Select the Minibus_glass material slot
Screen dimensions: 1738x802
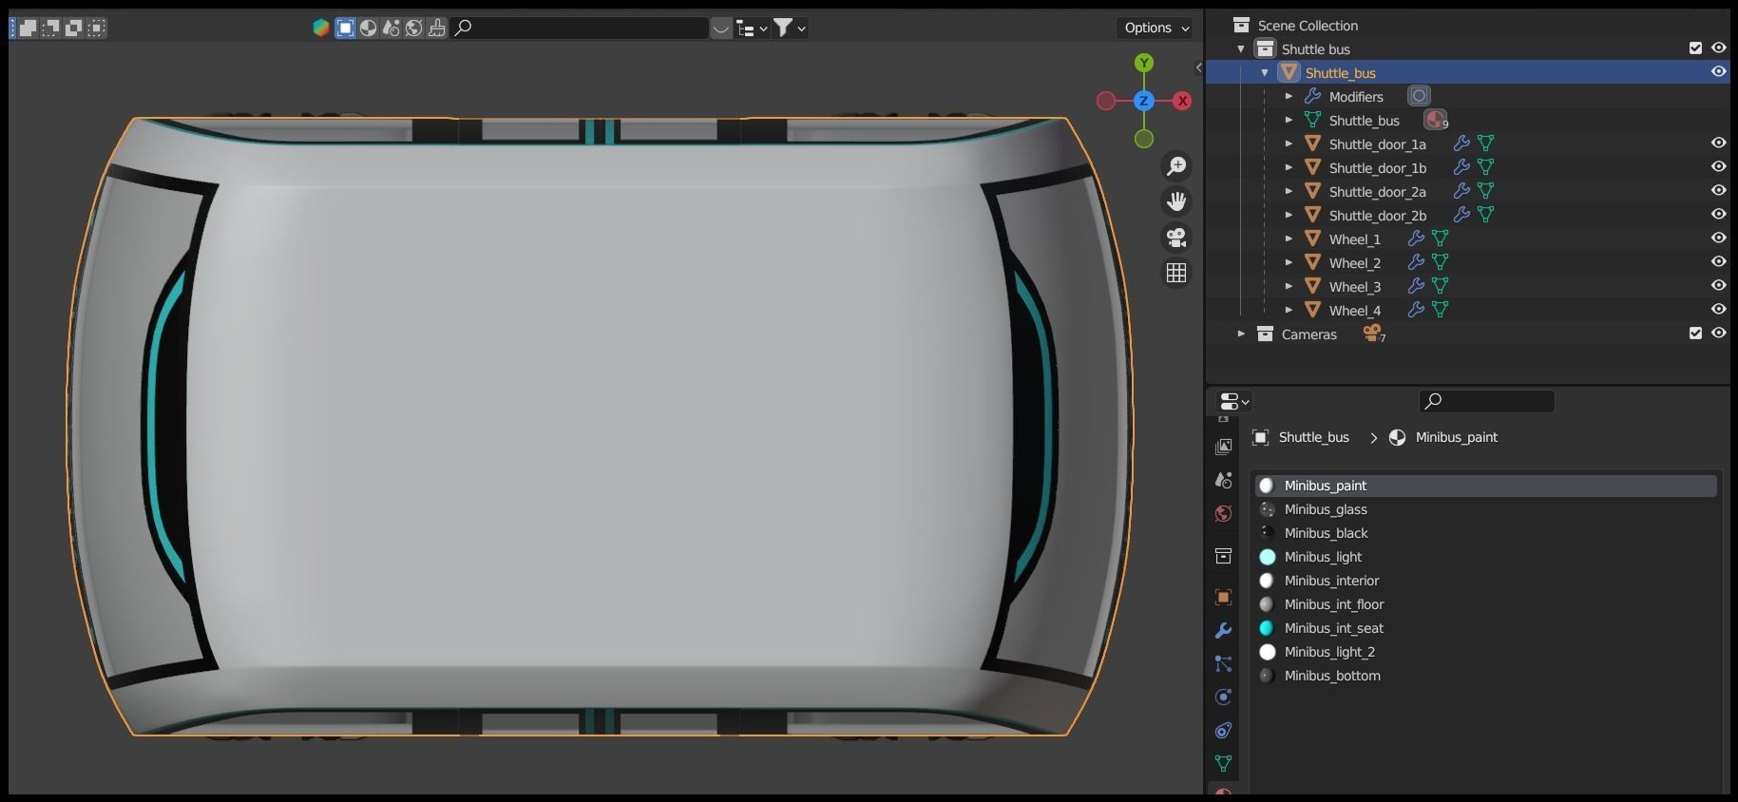(x=1485, y=509)
